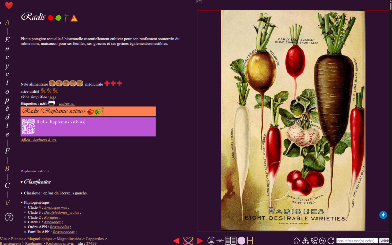Open the 'autres ex.' labels link
The image size is (392, 245).
(67, 104)
